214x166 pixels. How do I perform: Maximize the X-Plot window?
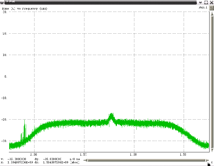tap(206, 2)
